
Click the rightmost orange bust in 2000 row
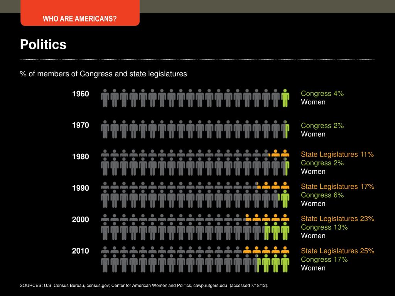(285, 217)
